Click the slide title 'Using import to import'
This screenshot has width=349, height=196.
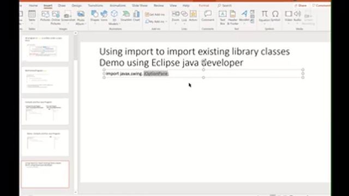[x=194, y=52]
